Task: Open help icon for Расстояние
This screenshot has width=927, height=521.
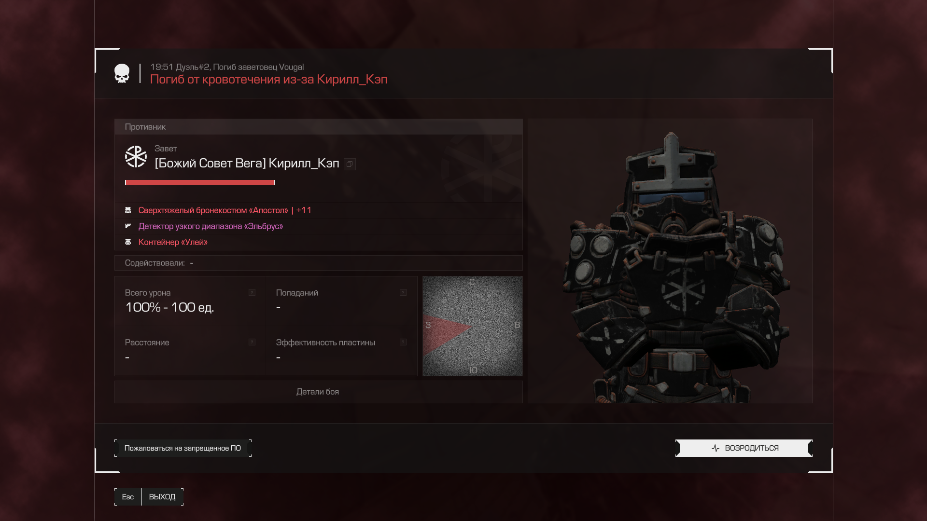Action: coord(252,342)
